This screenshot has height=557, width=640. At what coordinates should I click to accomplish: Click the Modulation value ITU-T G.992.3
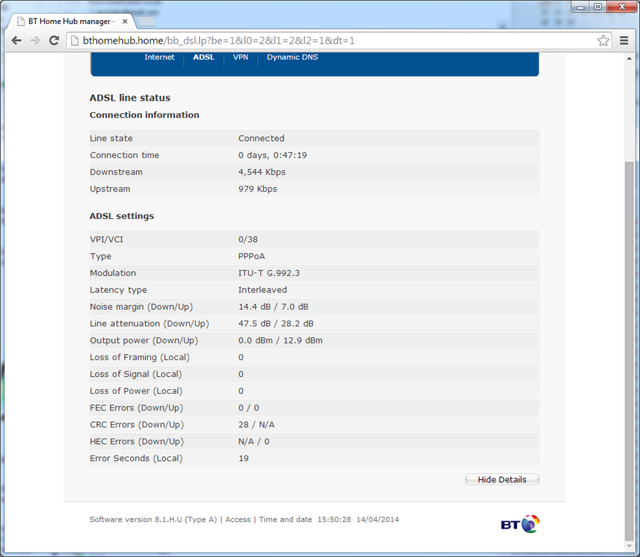[269, 273]
